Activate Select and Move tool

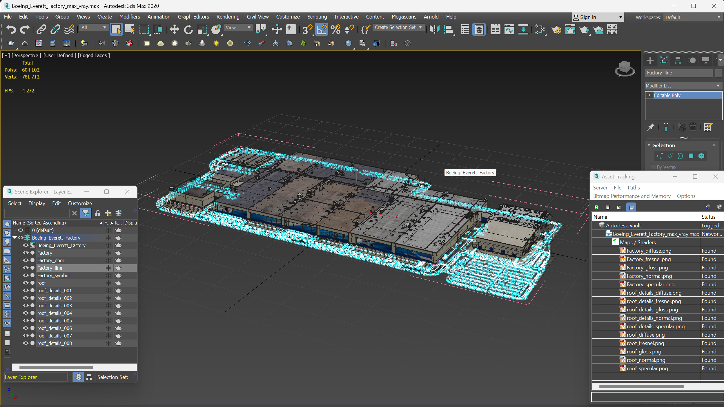[x=174, y=29]
